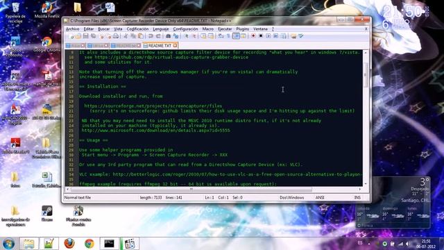Viewport: 444px width, 250px height.
Task: Open Firefox from the taskbar
Action: (x=69, y=244)
